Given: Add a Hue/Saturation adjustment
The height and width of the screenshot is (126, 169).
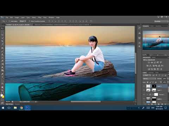Looking at the screenshot, I should (x=148, y=66).
